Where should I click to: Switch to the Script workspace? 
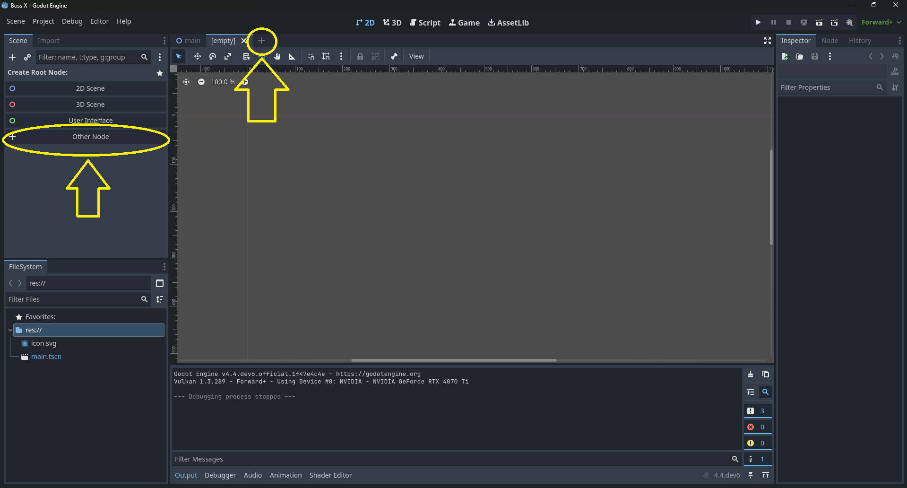pos(425,23)
